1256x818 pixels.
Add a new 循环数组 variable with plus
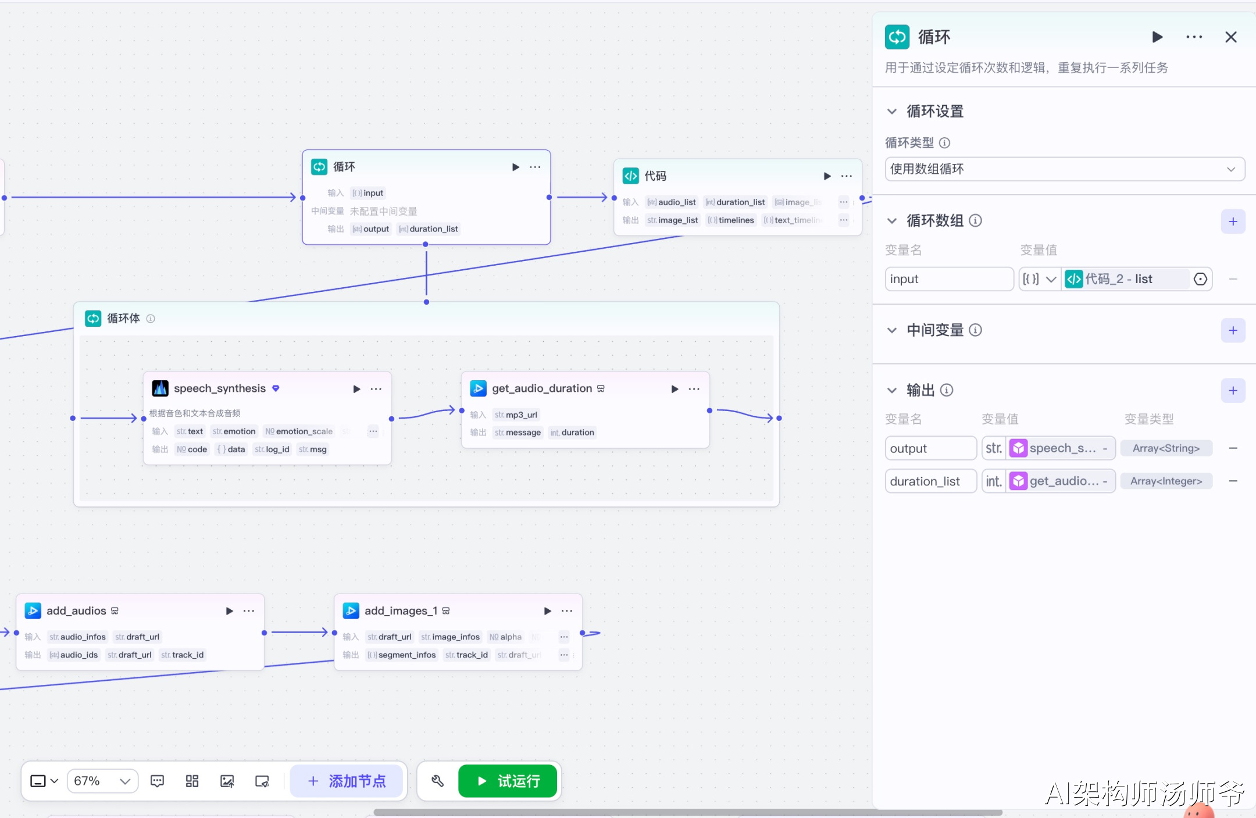(x=1233, y=222)
